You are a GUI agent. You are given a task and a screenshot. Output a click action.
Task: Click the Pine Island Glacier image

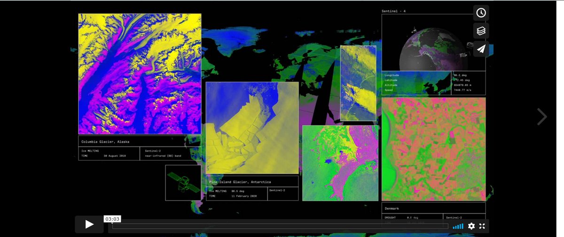(252, 128)
